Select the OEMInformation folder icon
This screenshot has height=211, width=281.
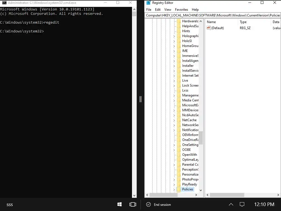tap(179, 135)
